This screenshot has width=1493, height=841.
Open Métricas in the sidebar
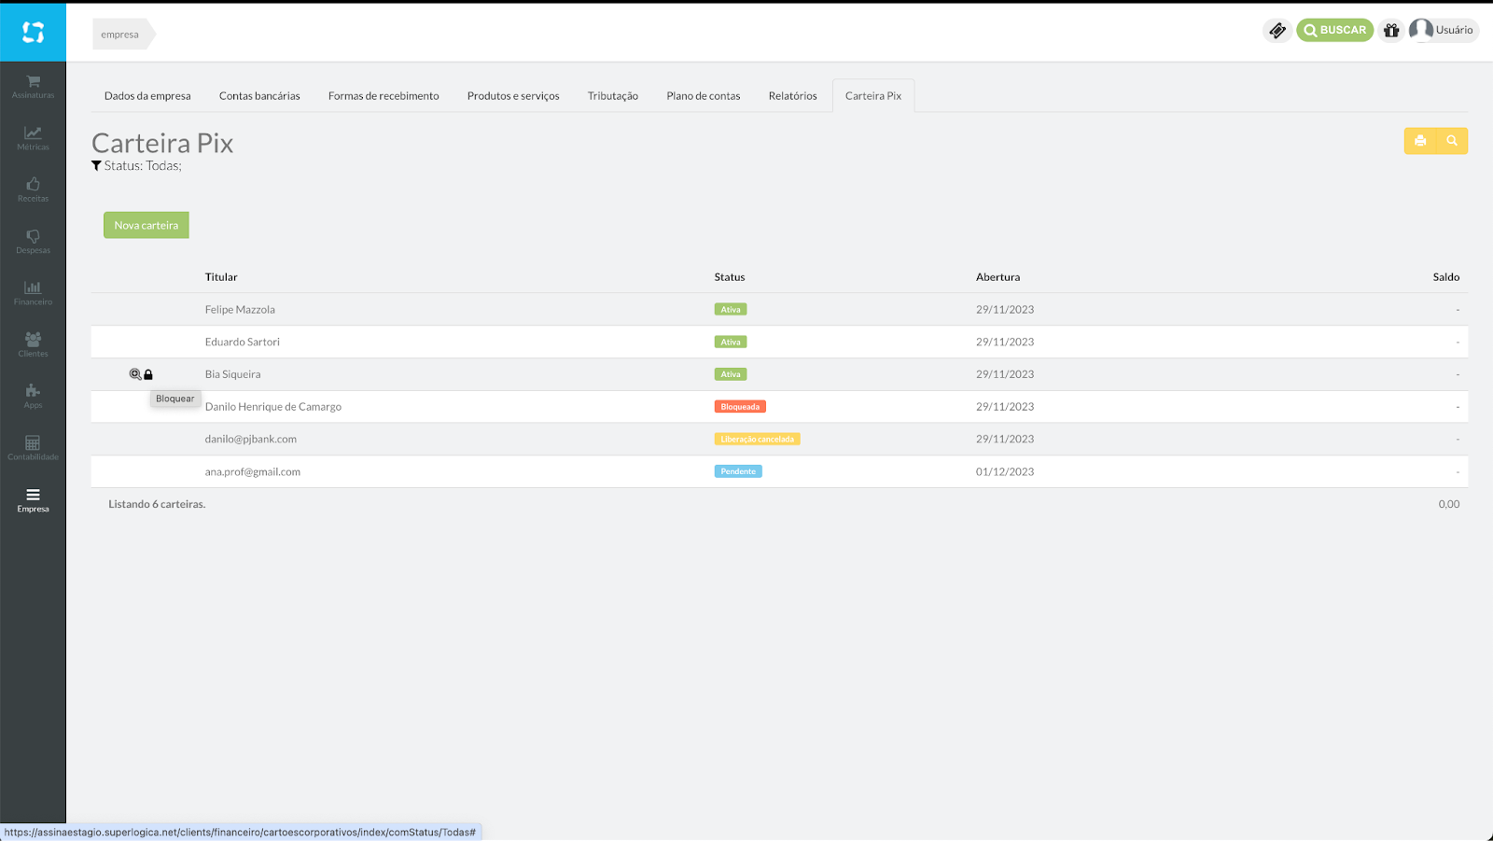point(33,138)
